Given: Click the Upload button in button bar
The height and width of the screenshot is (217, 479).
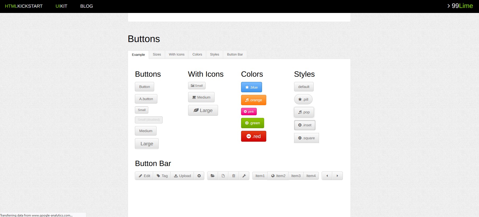Looking at the screenshot, I should [x=182, y=176].
